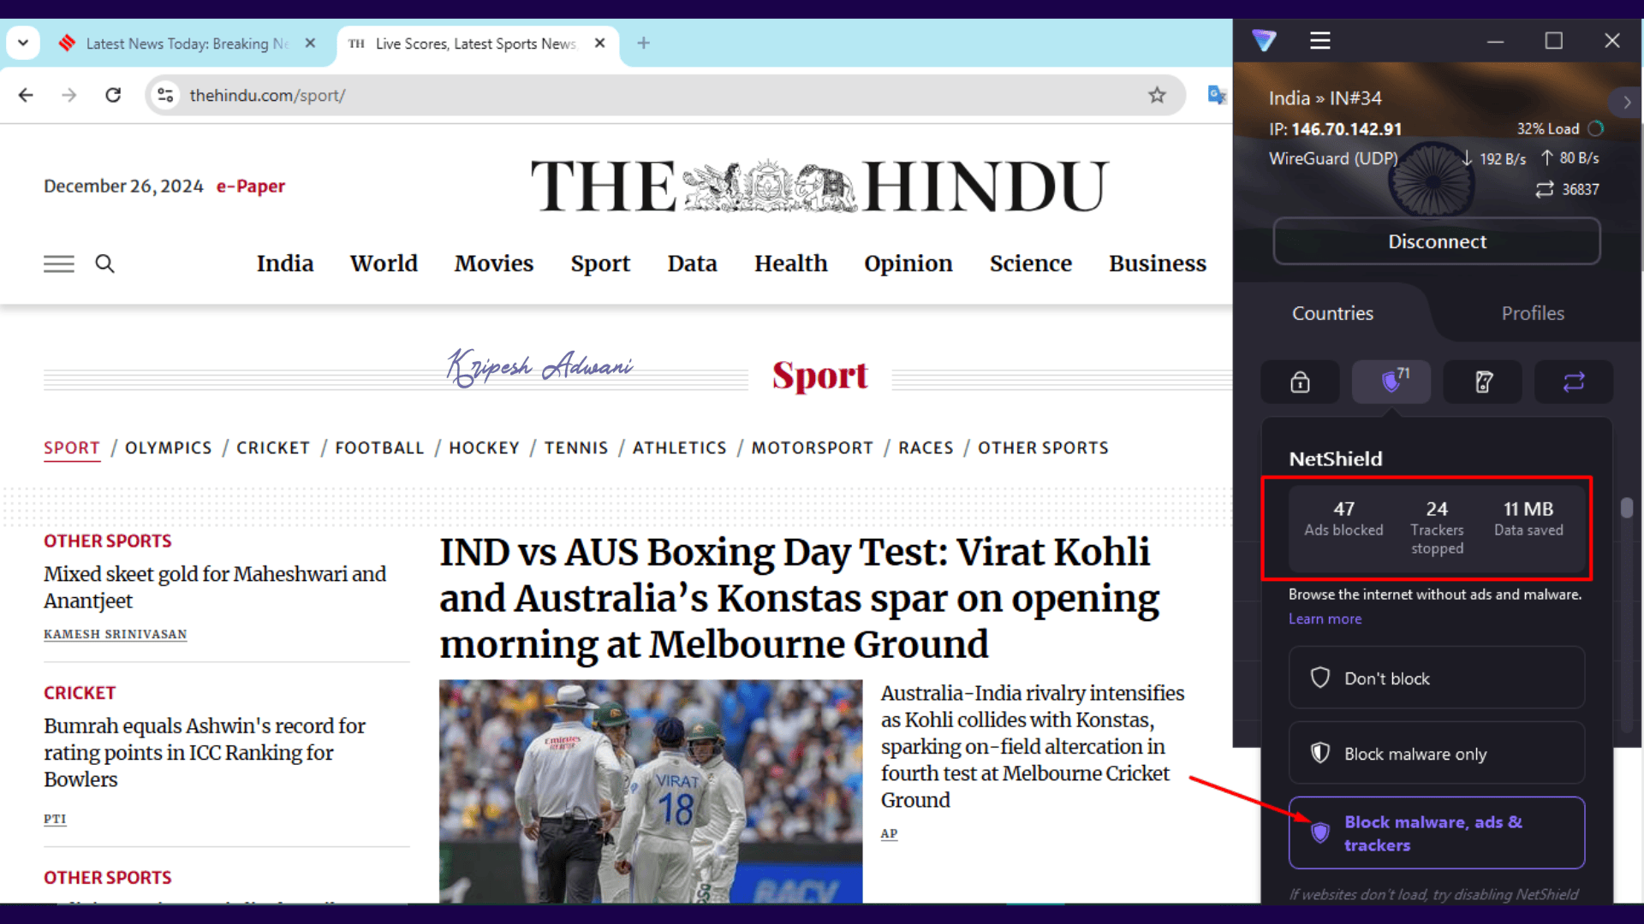Click the NetShield shield icon
Screen dimensions: 1644x924
pos(1391,382)
